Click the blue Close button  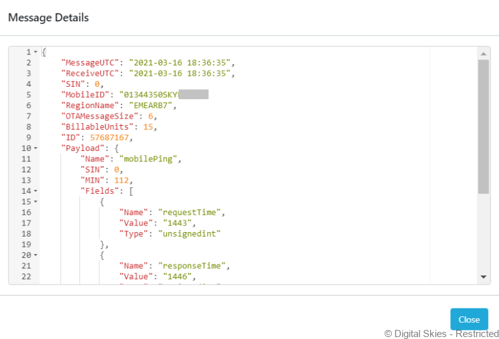coord(468,320)
